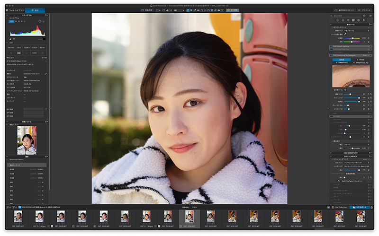Switch to the PhotoLibrary tab
Image resolution: width=379 pixels, height=236 pixels.
coord(15,10)
